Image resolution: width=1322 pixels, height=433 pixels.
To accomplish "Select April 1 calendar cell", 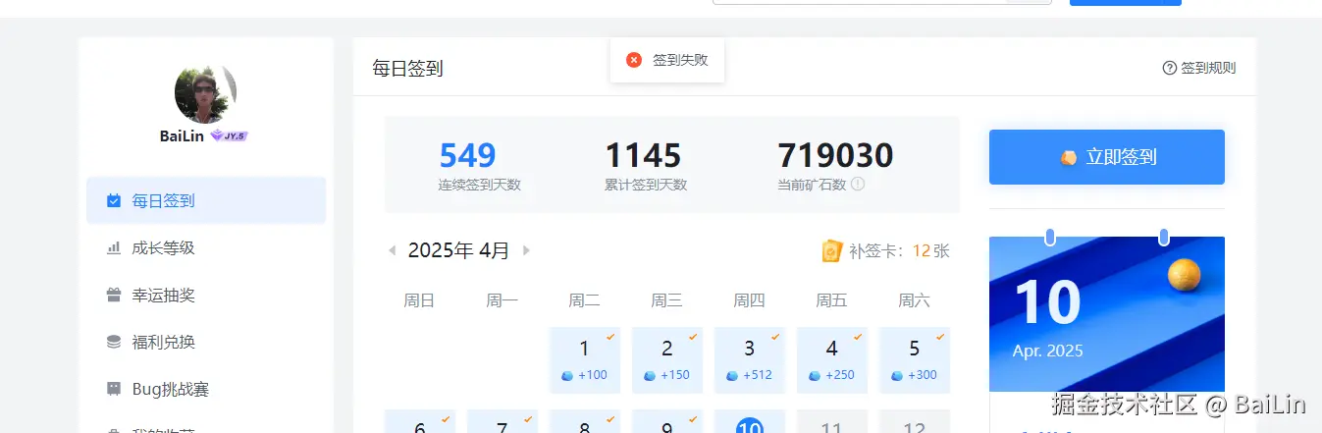I will 585,359.
